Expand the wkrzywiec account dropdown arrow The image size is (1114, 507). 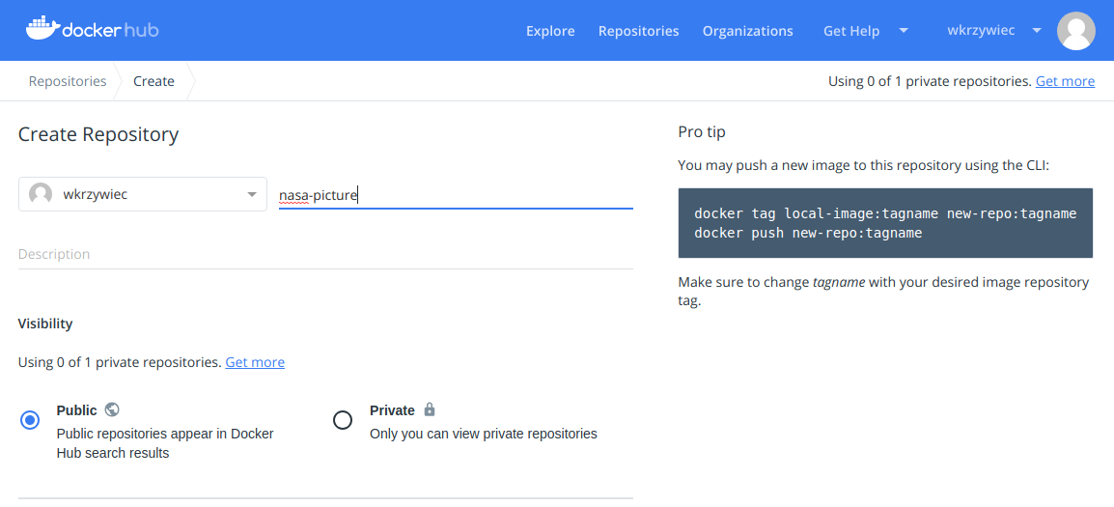[1037, 31]
